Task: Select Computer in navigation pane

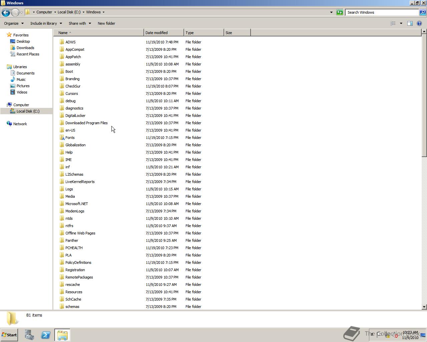Action: [x=21, y=105]
